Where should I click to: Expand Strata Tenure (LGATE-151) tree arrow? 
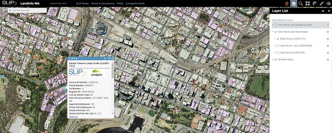pyautogui.click(x=275, y=39)
